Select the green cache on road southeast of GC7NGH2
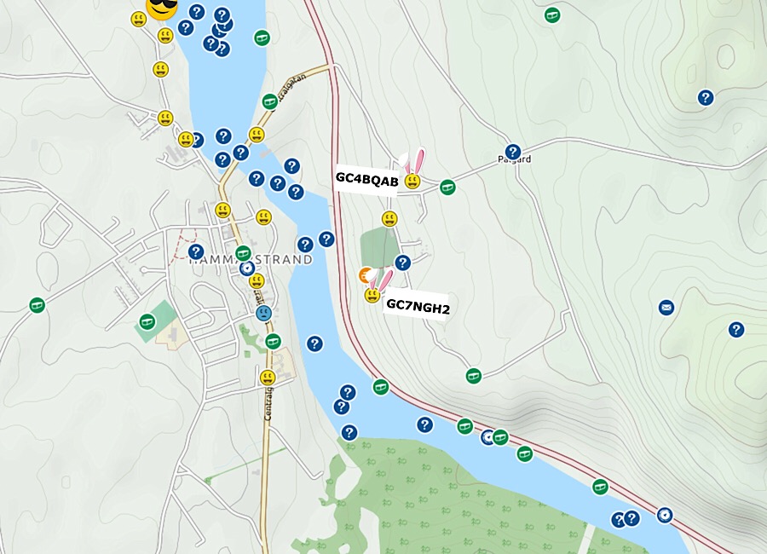 (x=473, y=376)
